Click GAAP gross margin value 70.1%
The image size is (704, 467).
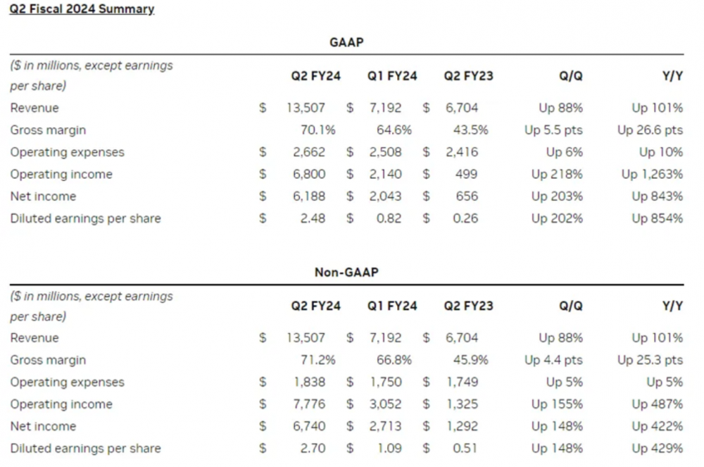point(318,130)
